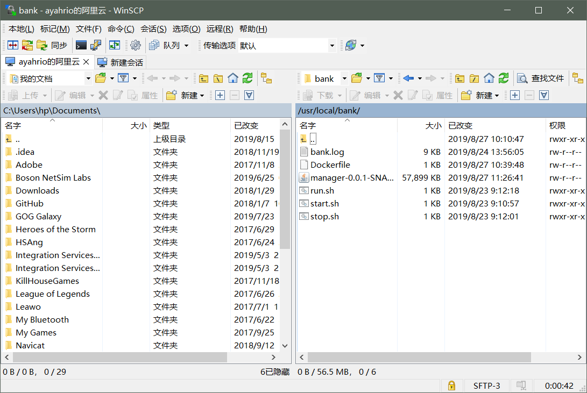Click the preferences gear icon
The height and width of the screenshot is (393, 587).
pyautogui.click(x=136, y=46)
